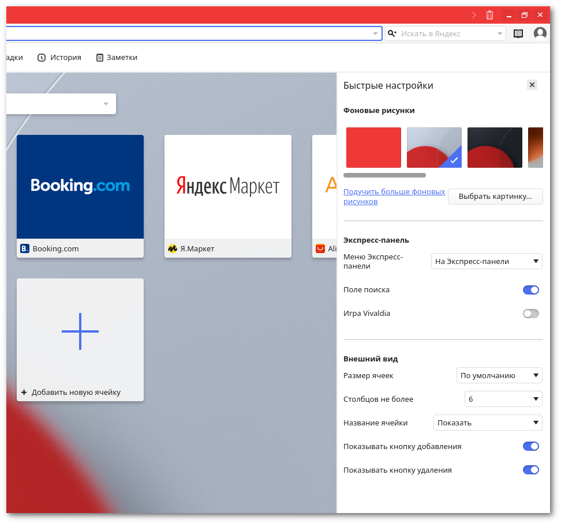Open the reader view book icon

point(518,33)
